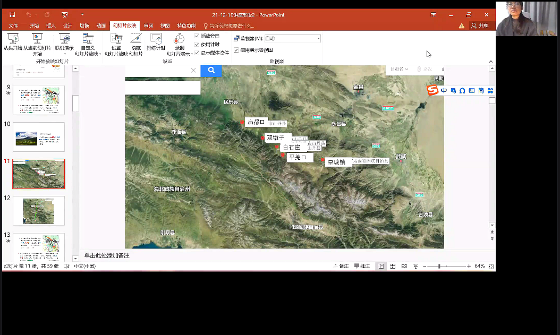Click Notes (备注) button in status bar
The image size is (560, 335).
[342, 266]
